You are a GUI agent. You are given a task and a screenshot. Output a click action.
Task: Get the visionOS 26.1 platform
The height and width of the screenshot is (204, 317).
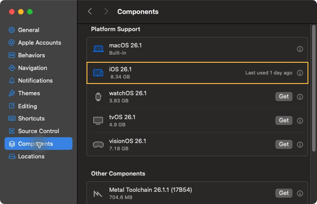pyautogui.click(x=284, y=144)
